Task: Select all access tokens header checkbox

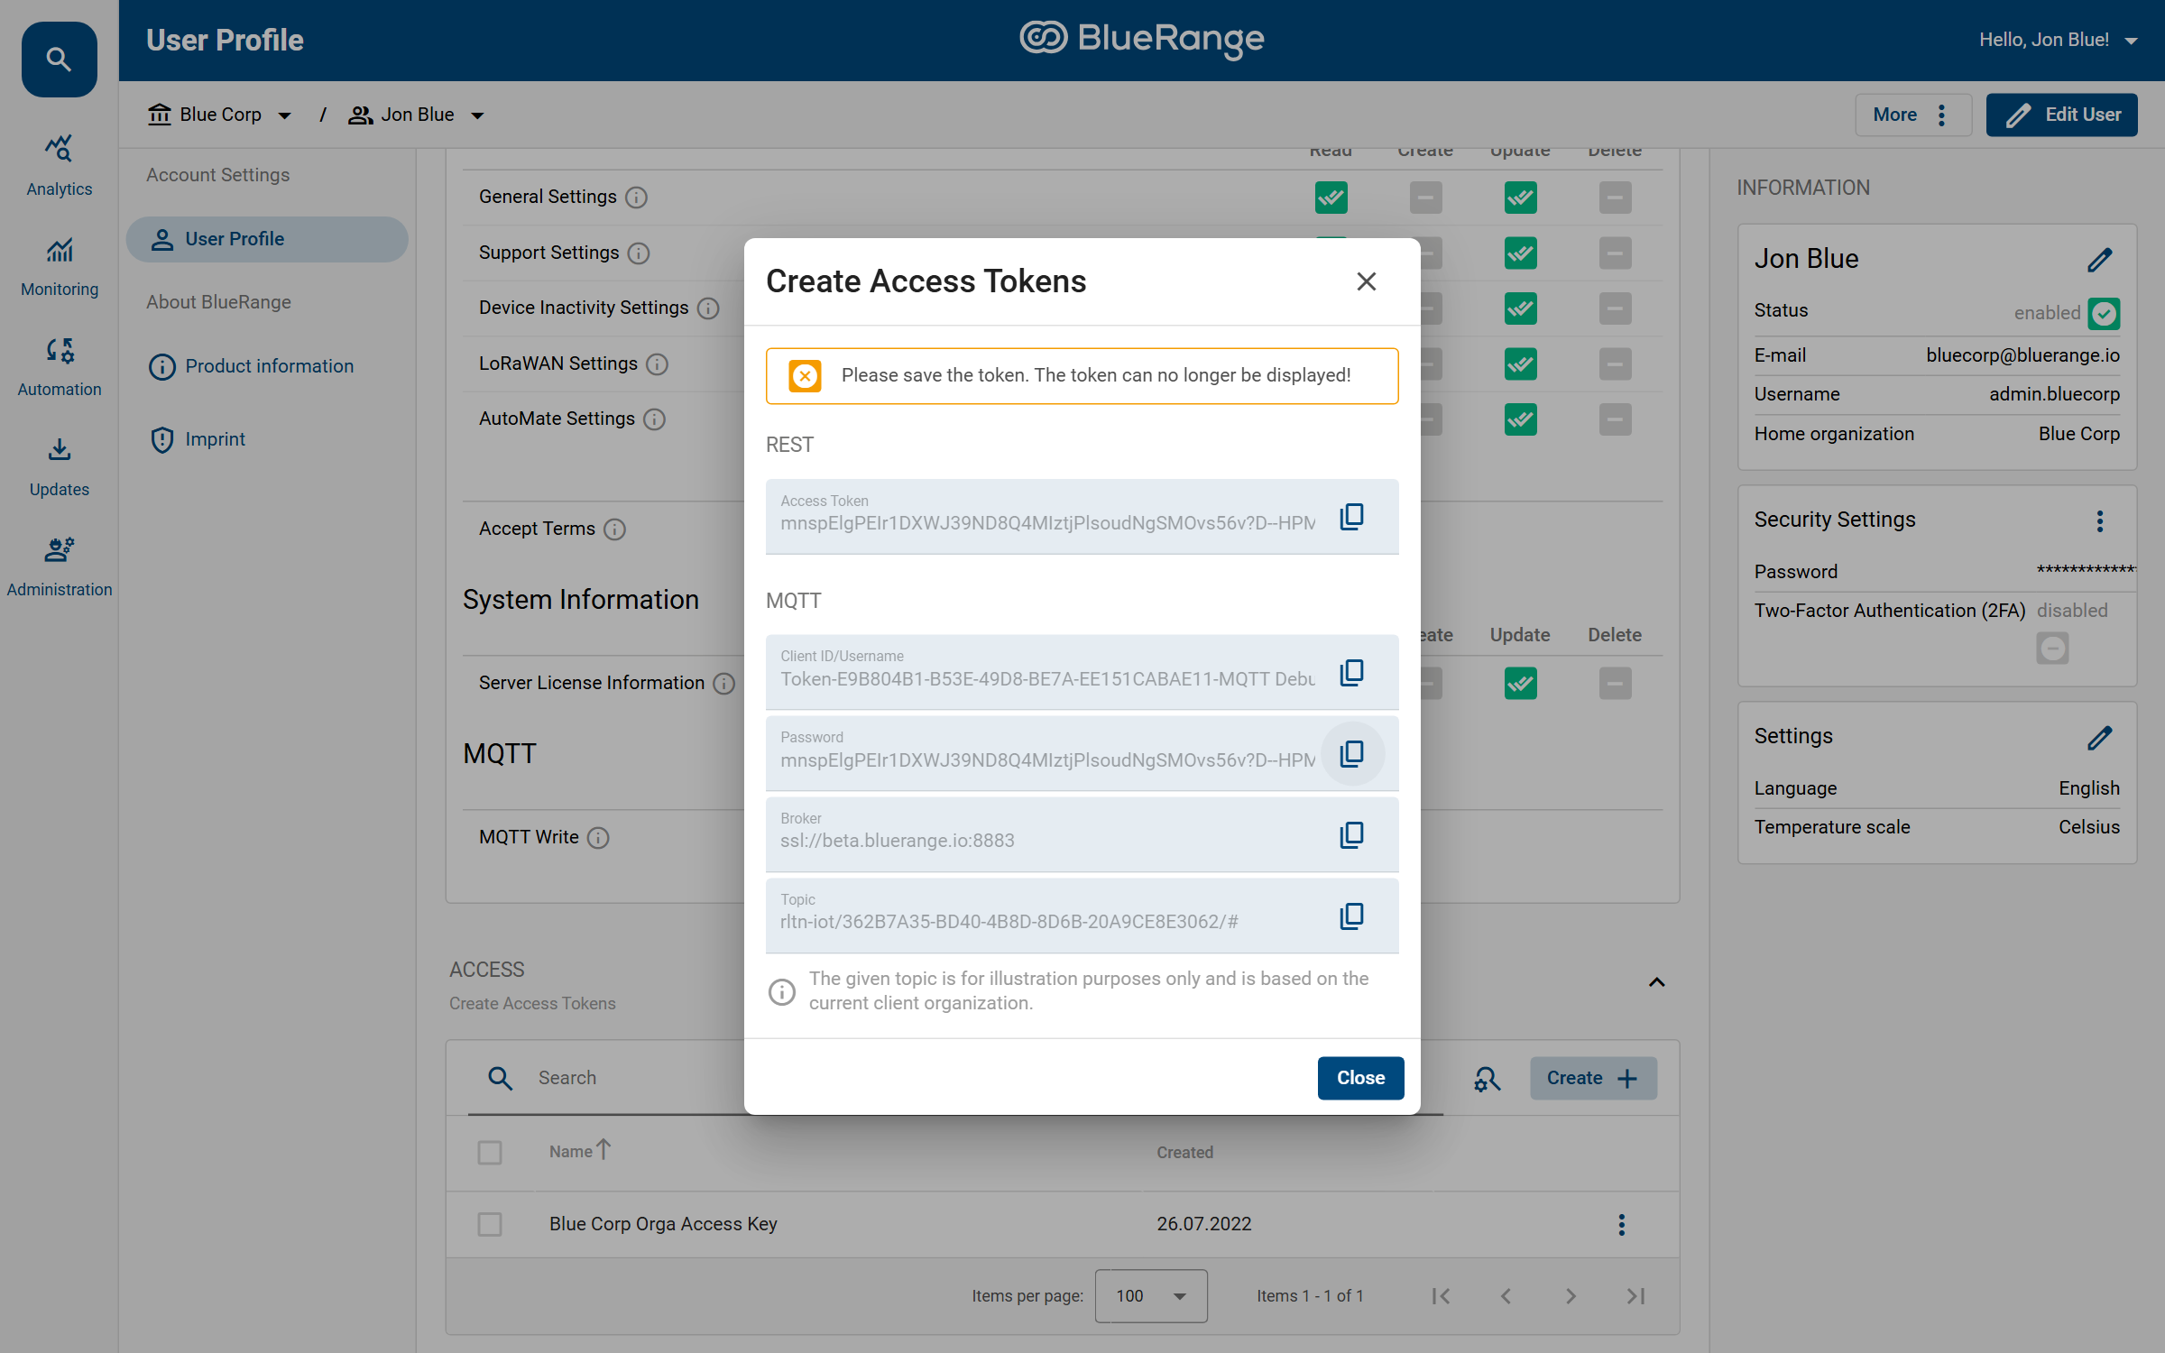Action: pyautogui.click(x=490, y=1152)
